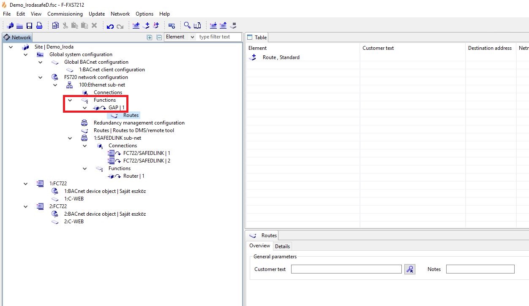
Task: Collapse the Functions node above GAP
Action: pos(70,100)
